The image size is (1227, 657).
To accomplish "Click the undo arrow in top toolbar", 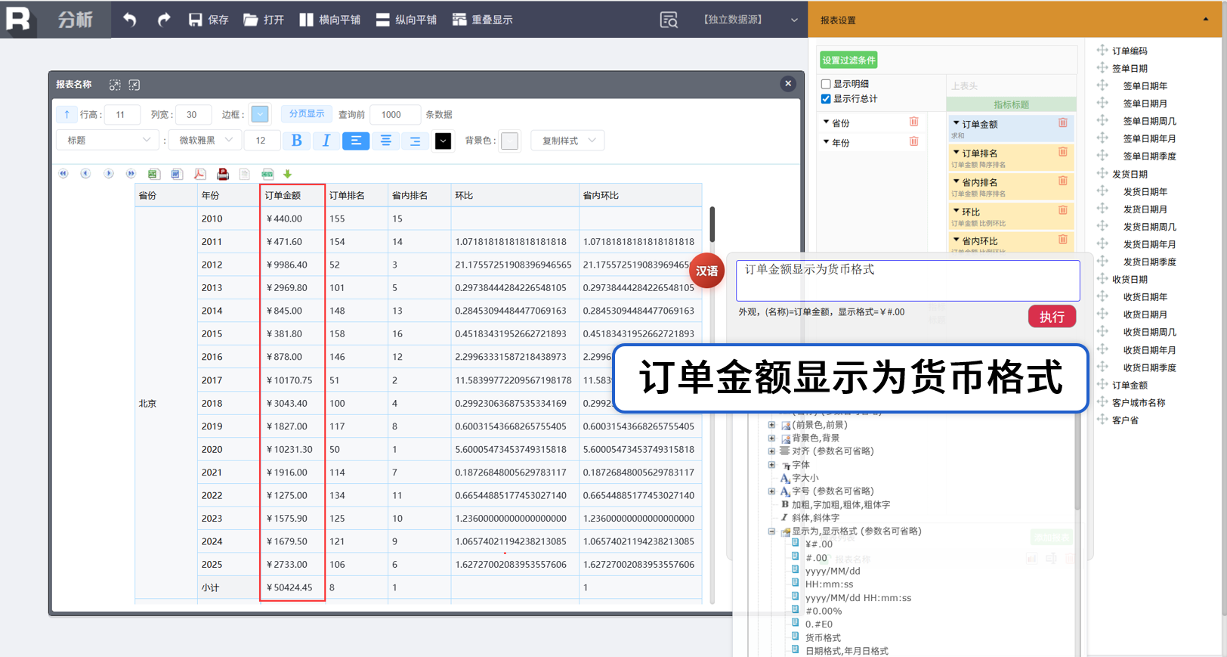I will point(130,20).
